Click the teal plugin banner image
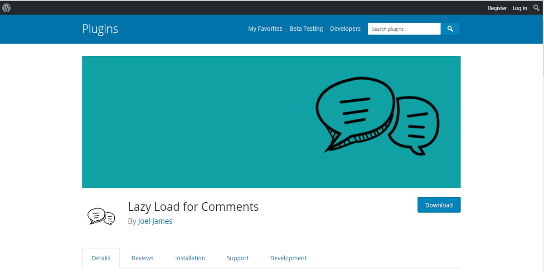Viewport: 544px width, 272px height. (x=271, y=122)
